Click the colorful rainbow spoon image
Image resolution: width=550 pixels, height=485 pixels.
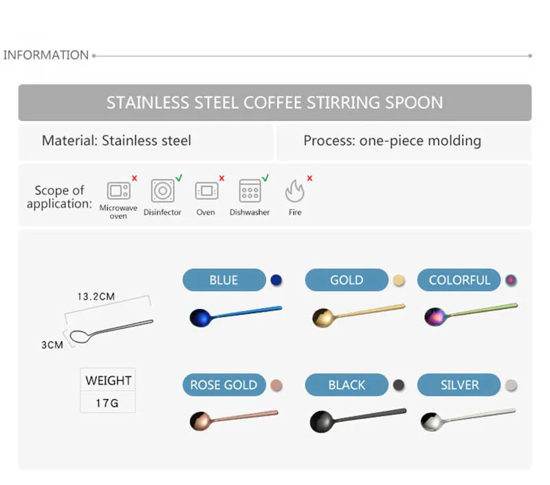tap(471, 314)
